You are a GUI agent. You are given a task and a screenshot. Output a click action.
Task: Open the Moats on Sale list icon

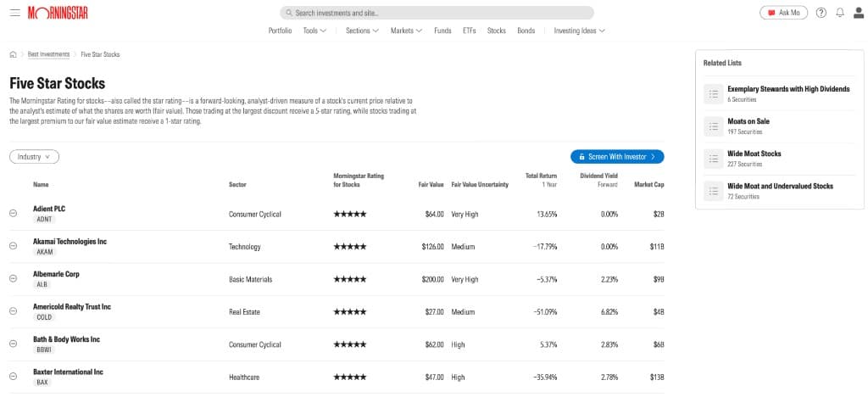click(714, 126)
